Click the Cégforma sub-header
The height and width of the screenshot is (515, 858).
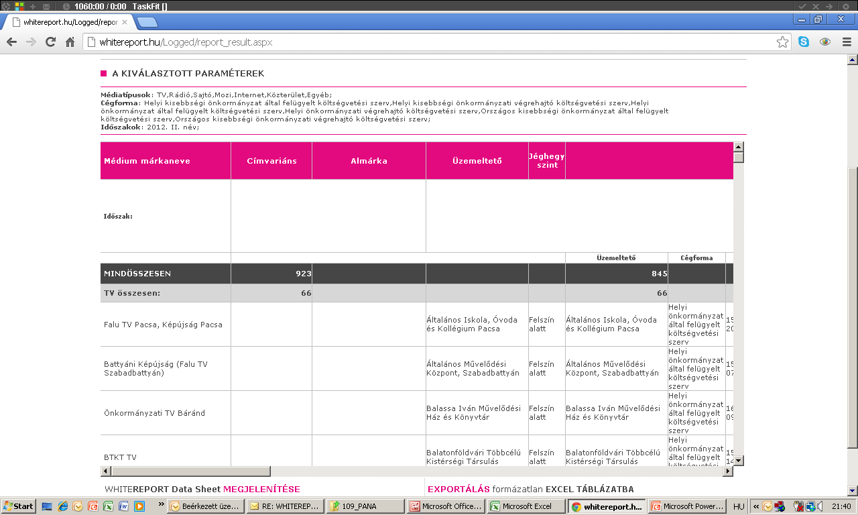pyautogui.click(x=696, y=258)
